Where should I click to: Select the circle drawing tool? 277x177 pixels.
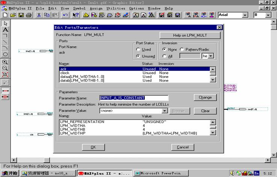tap(5, 54)
